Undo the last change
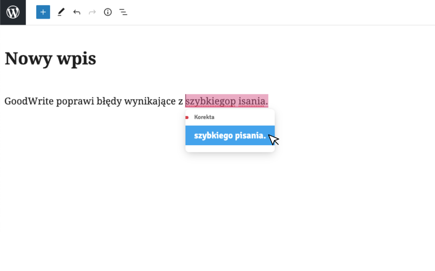This screenshot has width=435, height=271. pyautogui.click(x=77, y=13)
